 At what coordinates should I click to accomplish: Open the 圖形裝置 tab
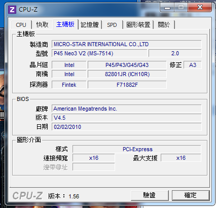click(138, 25)
